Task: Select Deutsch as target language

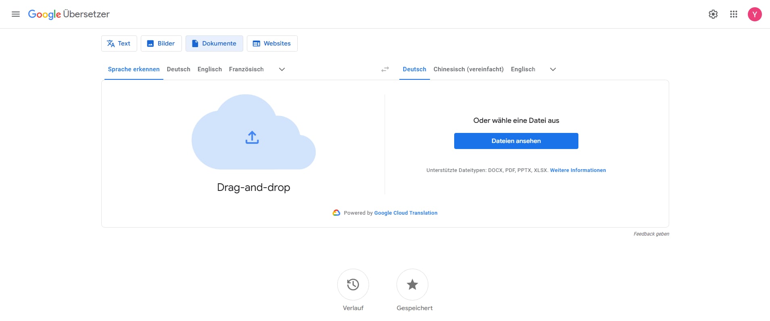Action: coord(415,69)
